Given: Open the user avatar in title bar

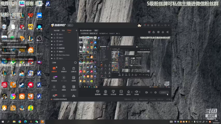Looking at the screenshot, I should (140, 25).
